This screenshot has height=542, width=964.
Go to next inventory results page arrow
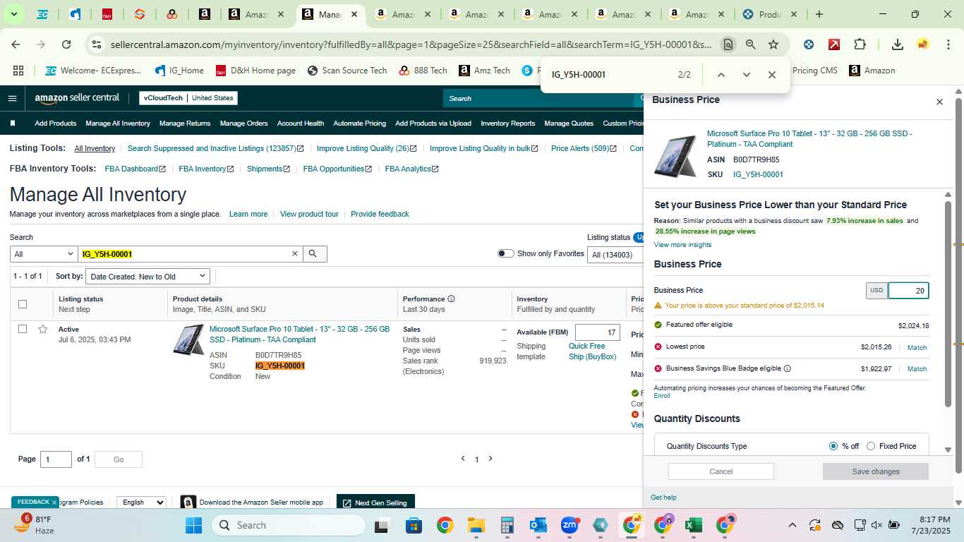pos(490,459)
